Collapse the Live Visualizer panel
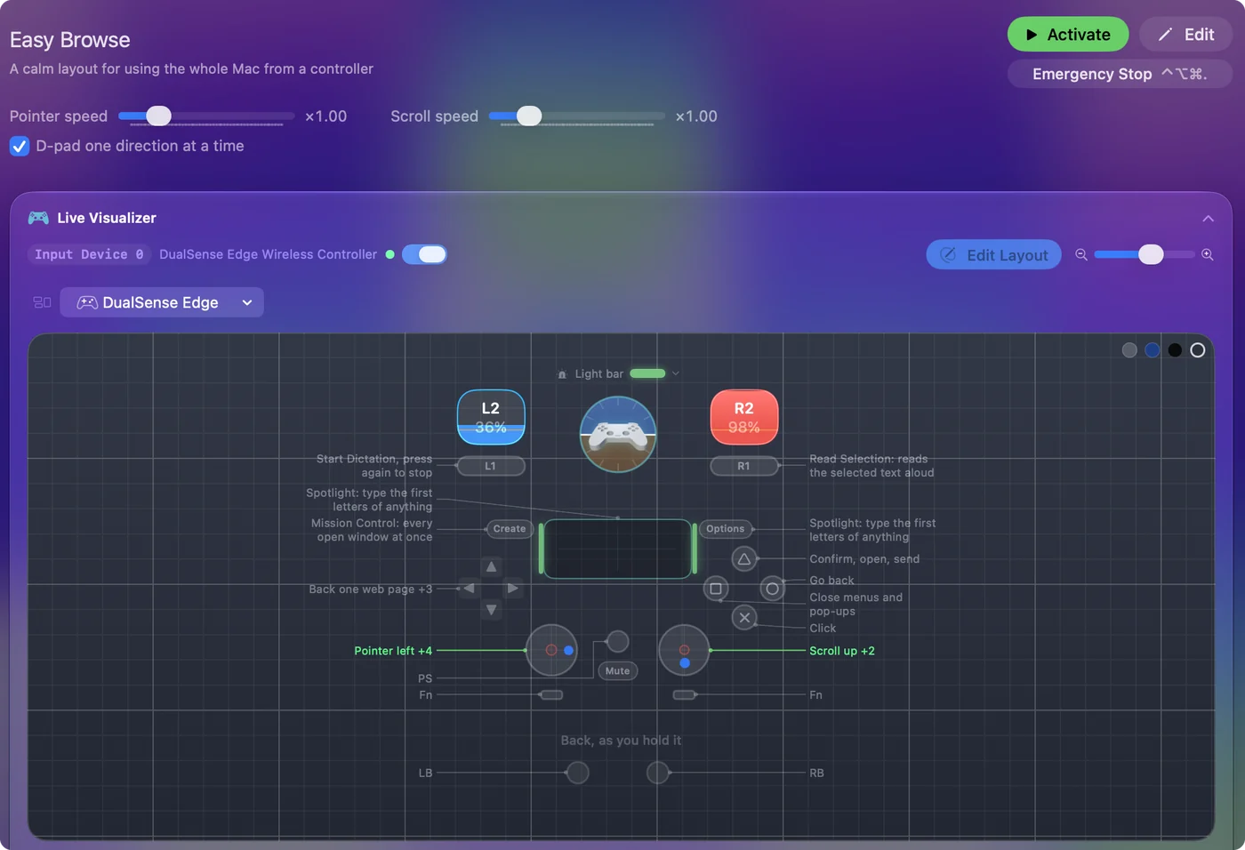 click(x=1208, y=219)
